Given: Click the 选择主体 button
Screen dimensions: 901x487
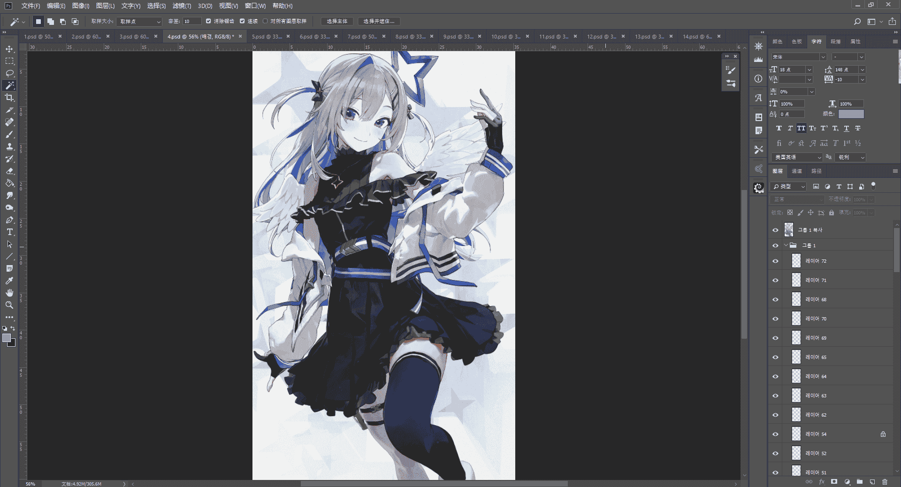Looking at the screenshot, I should (x=337, y=22).
